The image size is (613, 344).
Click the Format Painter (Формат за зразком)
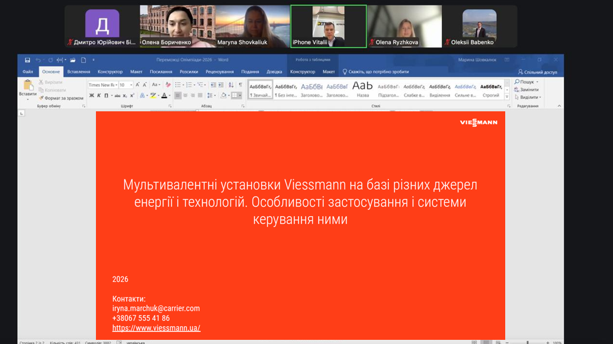[63, 98]
